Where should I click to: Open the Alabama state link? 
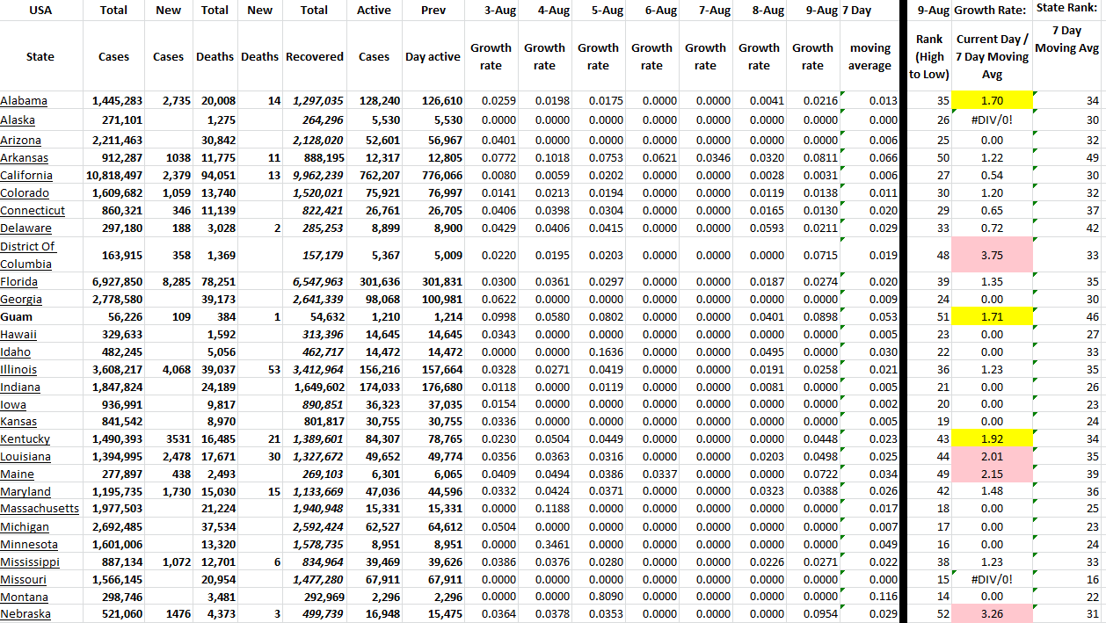pos(24,101)
